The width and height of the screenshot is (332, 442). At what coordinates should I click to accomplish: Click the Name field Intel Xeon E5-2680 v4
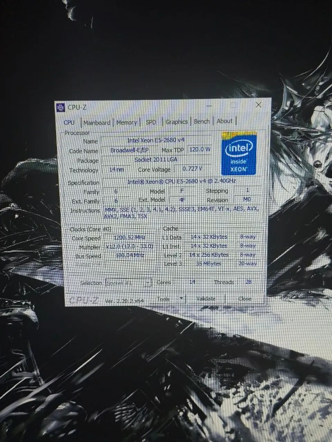pyautogui.click(x=156, y=140)
